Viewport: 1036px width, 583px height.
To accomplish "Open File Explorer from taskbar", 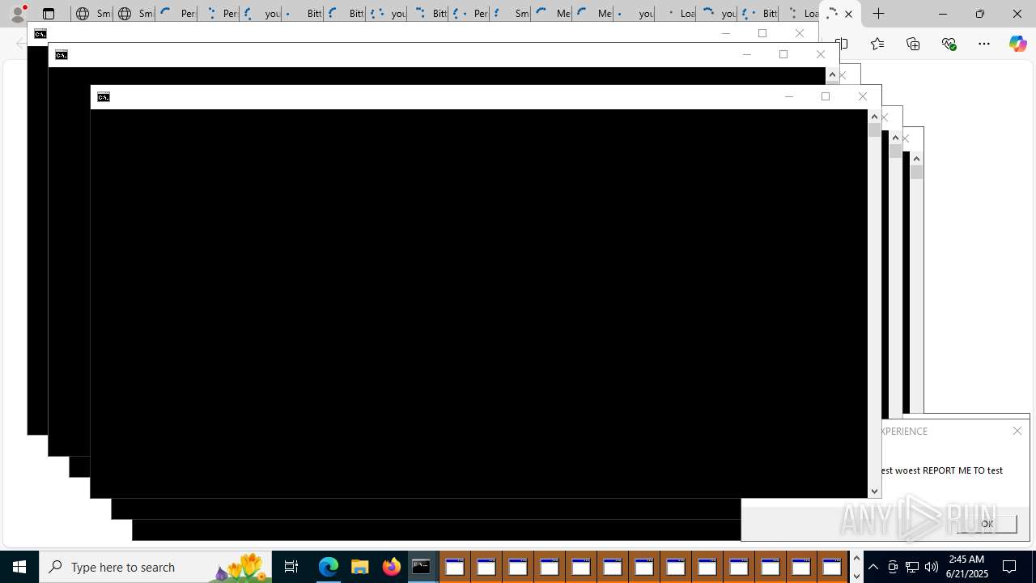I will tap(359, 567).
